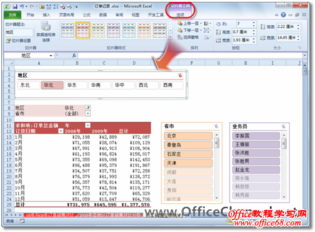The width and height of the screenshot is (315, 232).
Task: Switch to the 公式 Formulas tab
Action: [x=87, y=15]
